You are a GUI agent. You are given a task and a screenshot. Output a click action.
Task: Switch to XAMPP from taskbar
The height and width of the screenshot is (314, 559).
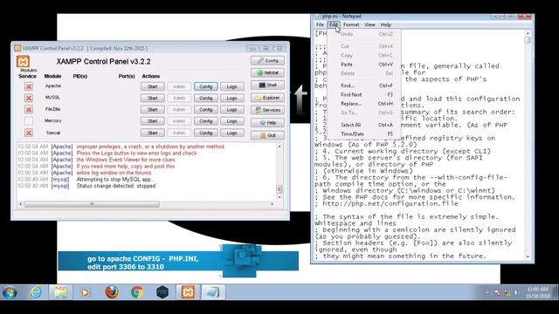188,292
